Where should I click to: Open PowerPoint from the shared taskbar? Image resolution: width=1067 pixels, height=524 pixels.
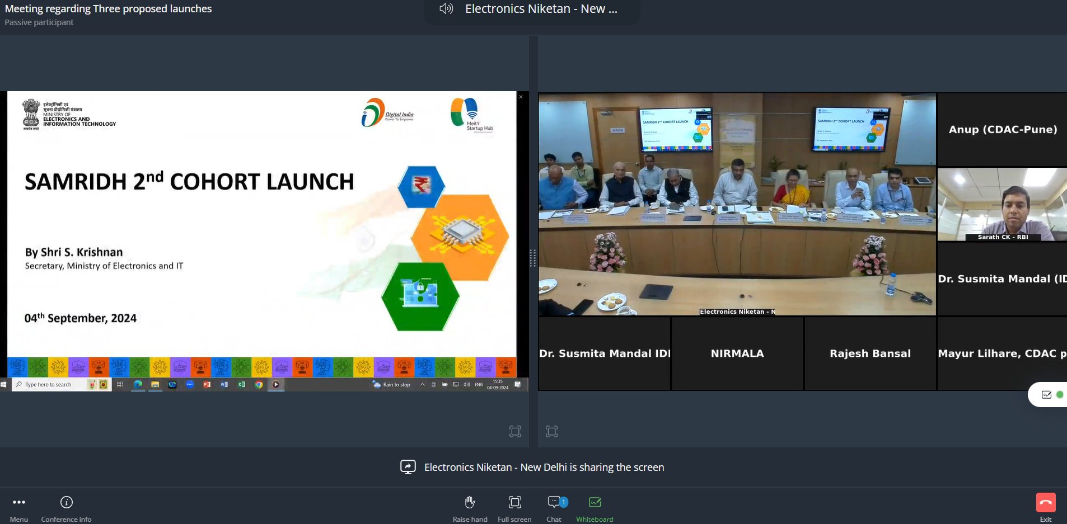coord(207,385)
